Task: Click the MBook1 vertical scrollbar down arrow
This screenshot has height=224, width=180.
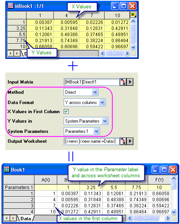Action: 133,47
